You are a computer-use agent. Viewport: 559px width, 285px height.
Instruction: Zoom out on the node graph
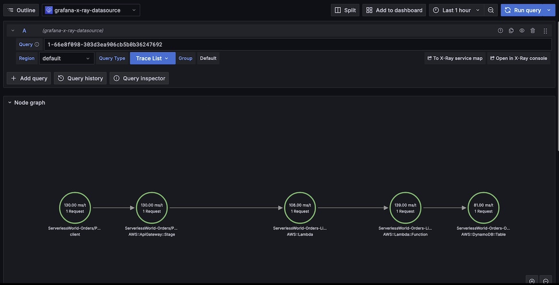click(546, 281)
